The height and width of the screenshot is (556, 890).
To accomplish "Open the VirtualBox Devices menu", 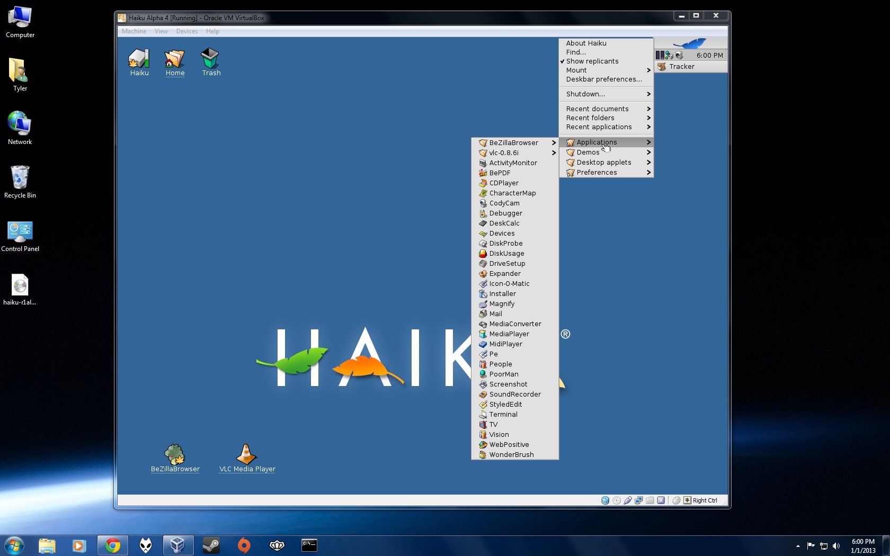I will coord(186,31).
